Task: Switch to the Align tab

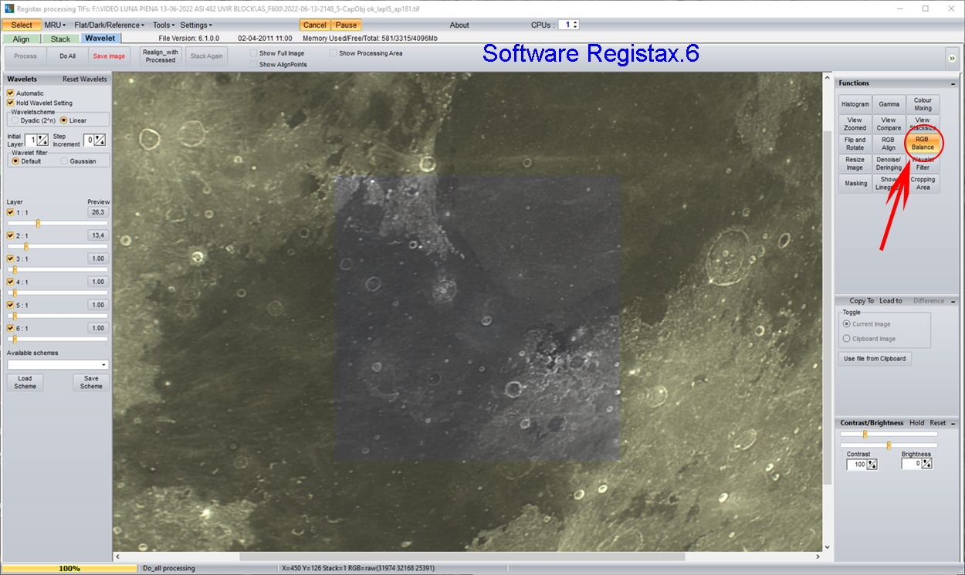Action: pos(22,39)
